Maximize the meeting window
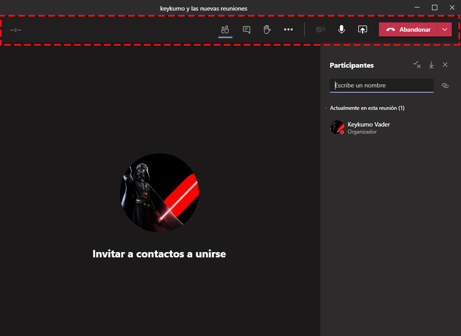This screenshot has height=336, width=461. pos(435,7)
